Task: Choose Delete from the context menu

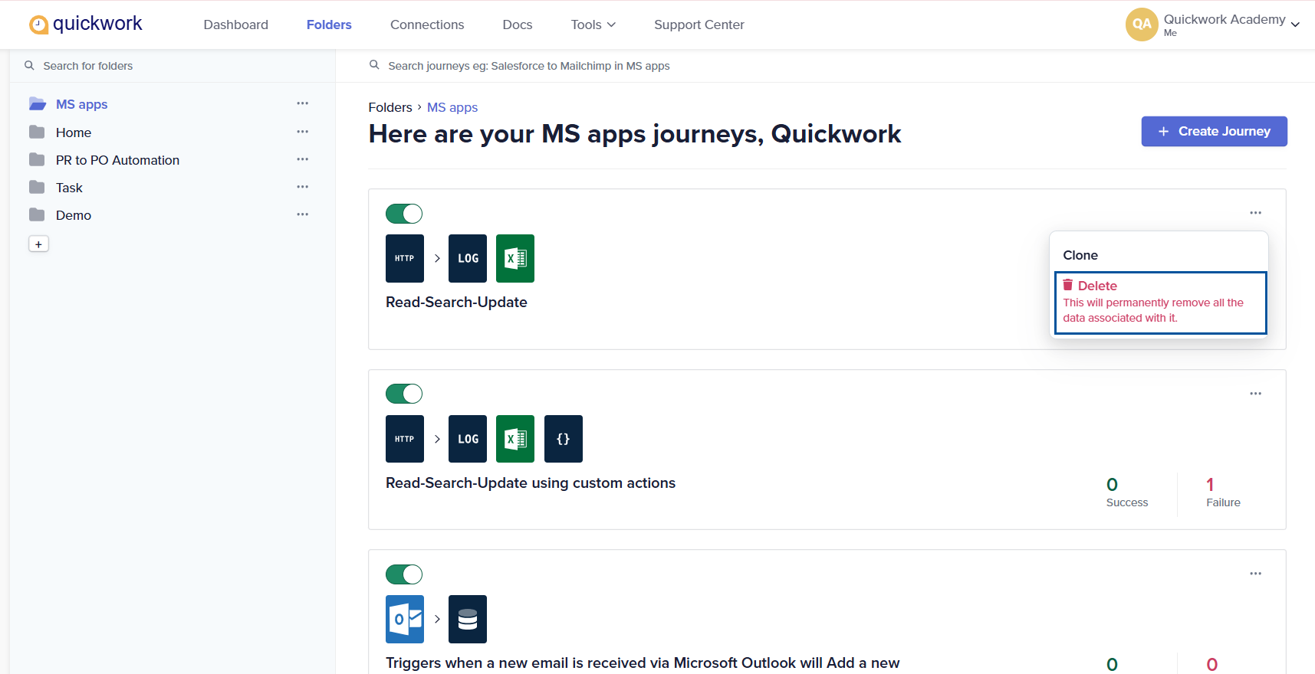Action: point(1160,303)
